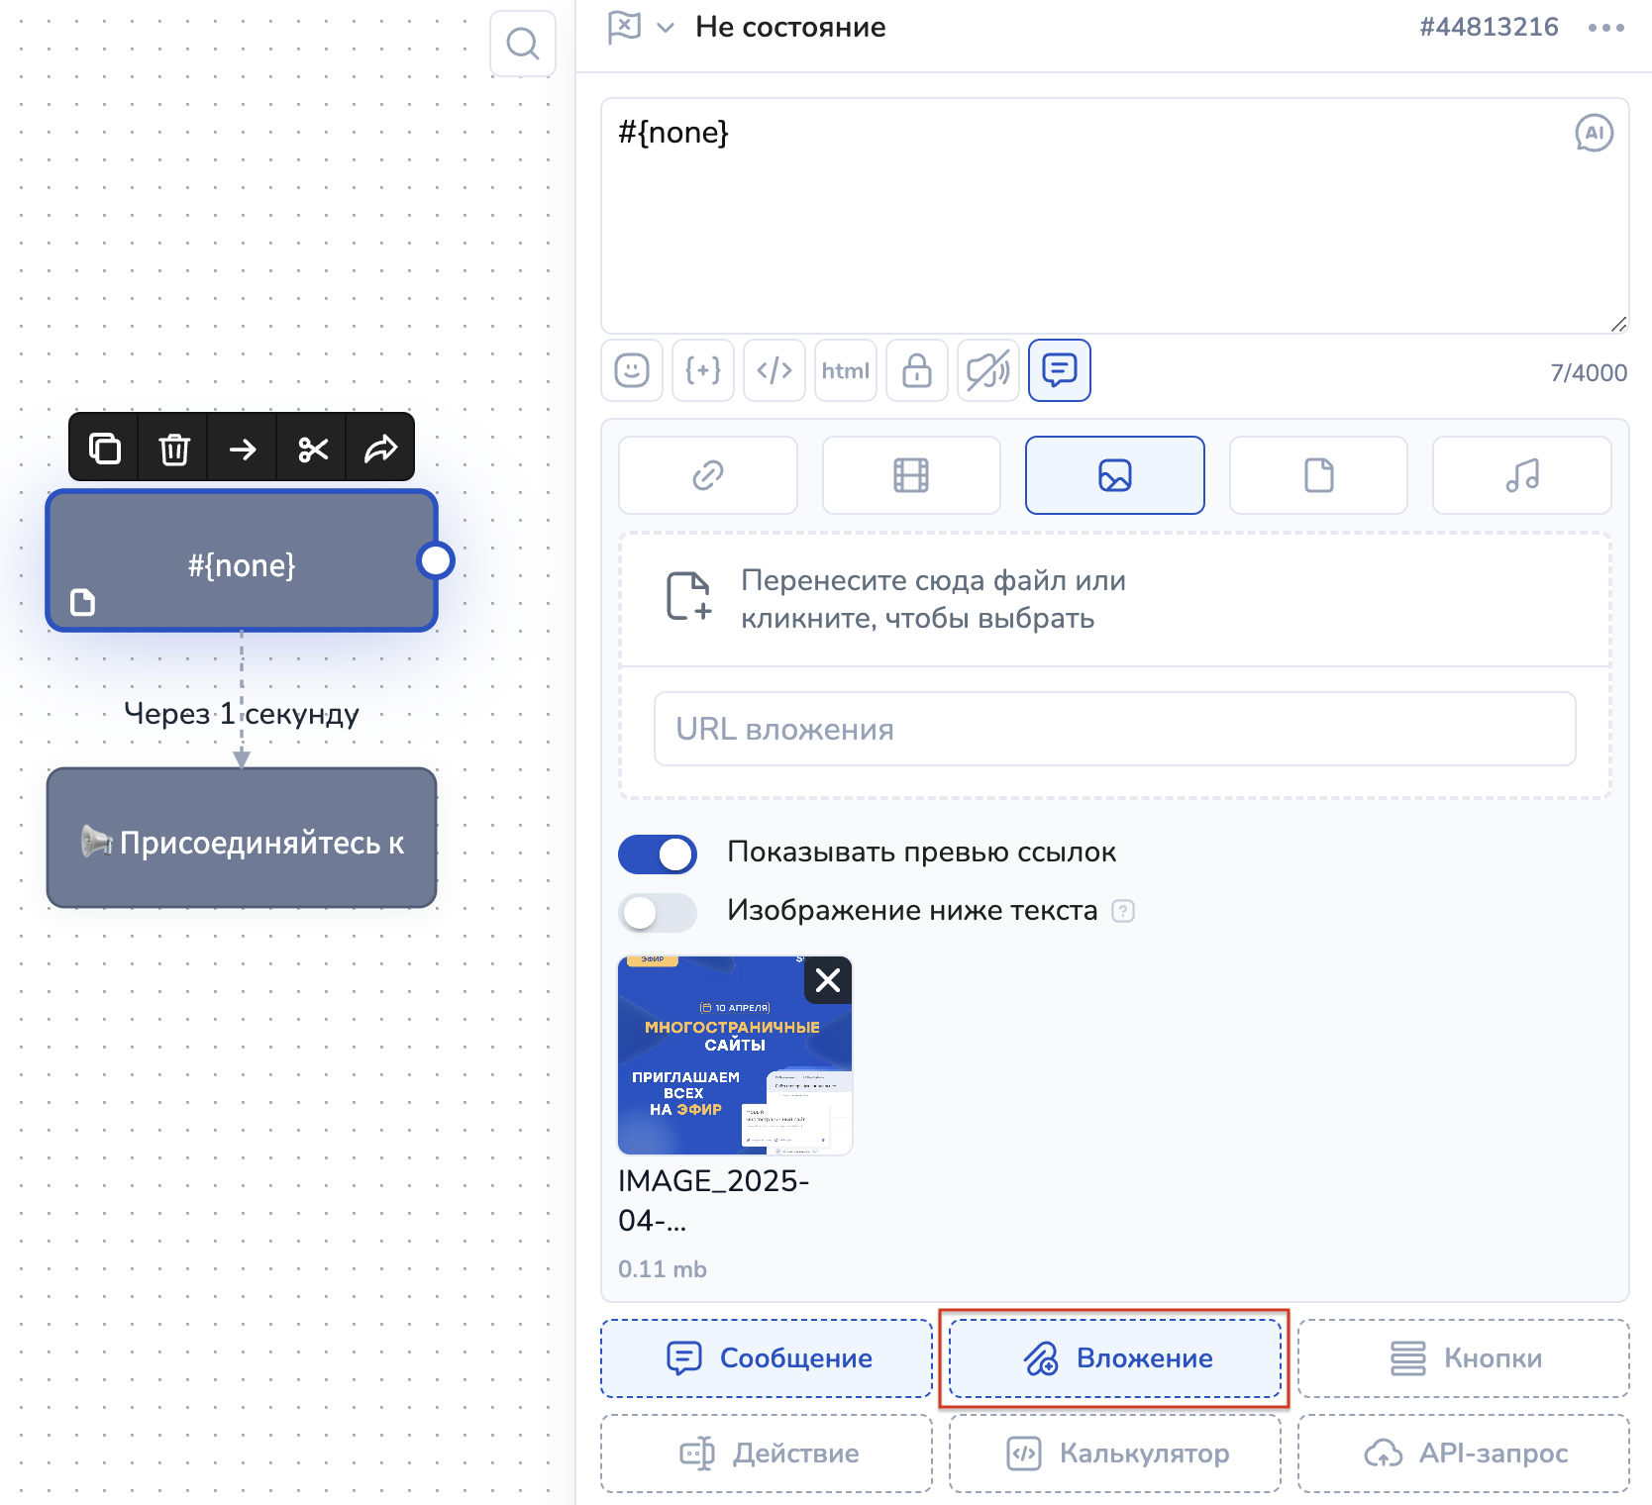The image size is (1652, 1505).
Task: Select the video attachment tab
Action: pyautogui.click(x=910, y=475)
